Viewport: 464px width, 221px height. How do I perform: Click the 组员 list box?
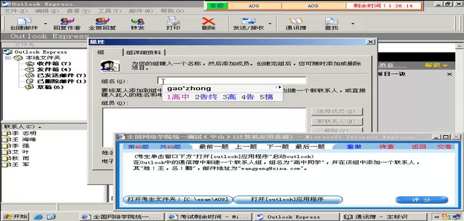(x=204, y=127)
